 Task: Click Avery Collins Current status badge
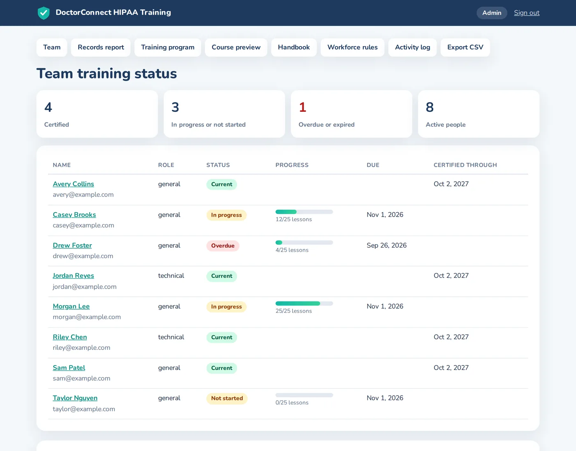[x=222, y=184]
